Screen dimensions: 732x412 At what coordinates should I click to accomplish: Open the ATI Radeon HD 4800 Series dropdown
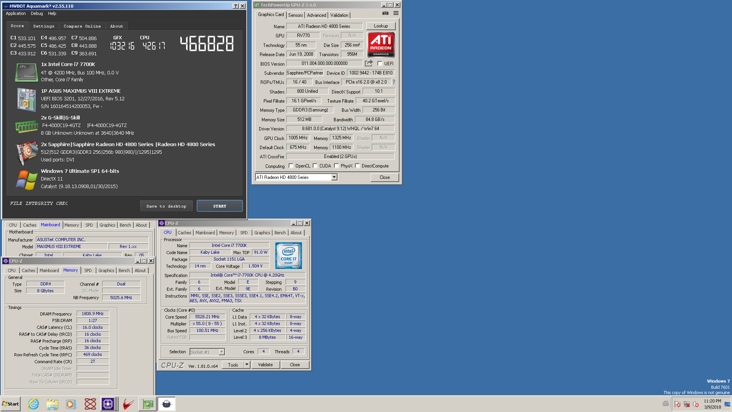[334, 177]
